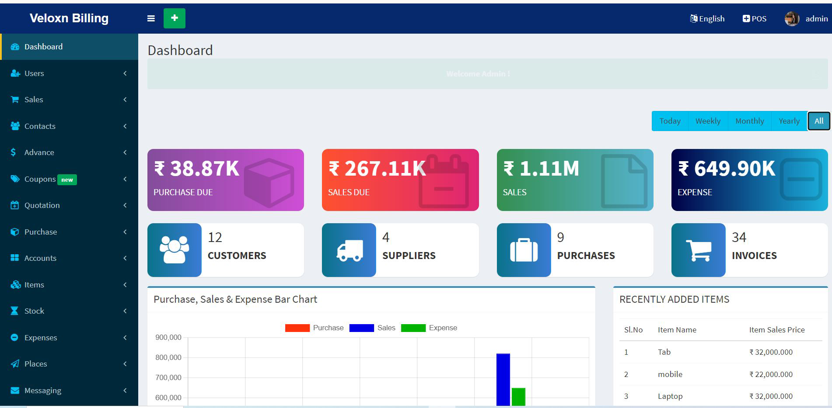Viewport: 832px width, 408px height.
Task: Toggle Purchase series in chart legend
Action: pyautogui.click(x=314, y=328)
